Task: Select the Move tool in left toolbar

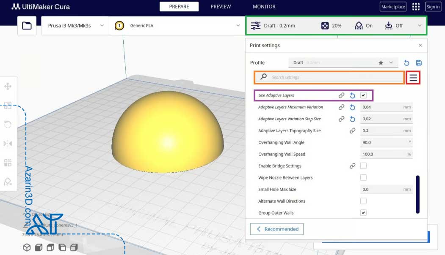Action: click(x=8, y=86)
